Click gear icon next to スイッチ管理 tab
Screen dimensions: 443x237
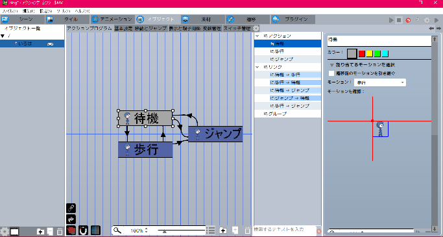pos(256,29)
